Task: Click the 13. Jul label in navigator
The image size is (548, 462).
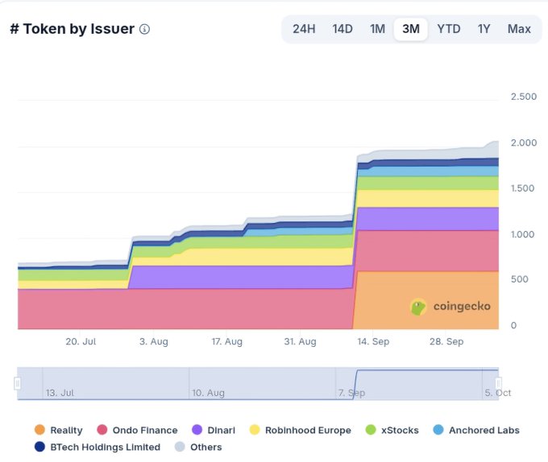Action: point(60,393)
